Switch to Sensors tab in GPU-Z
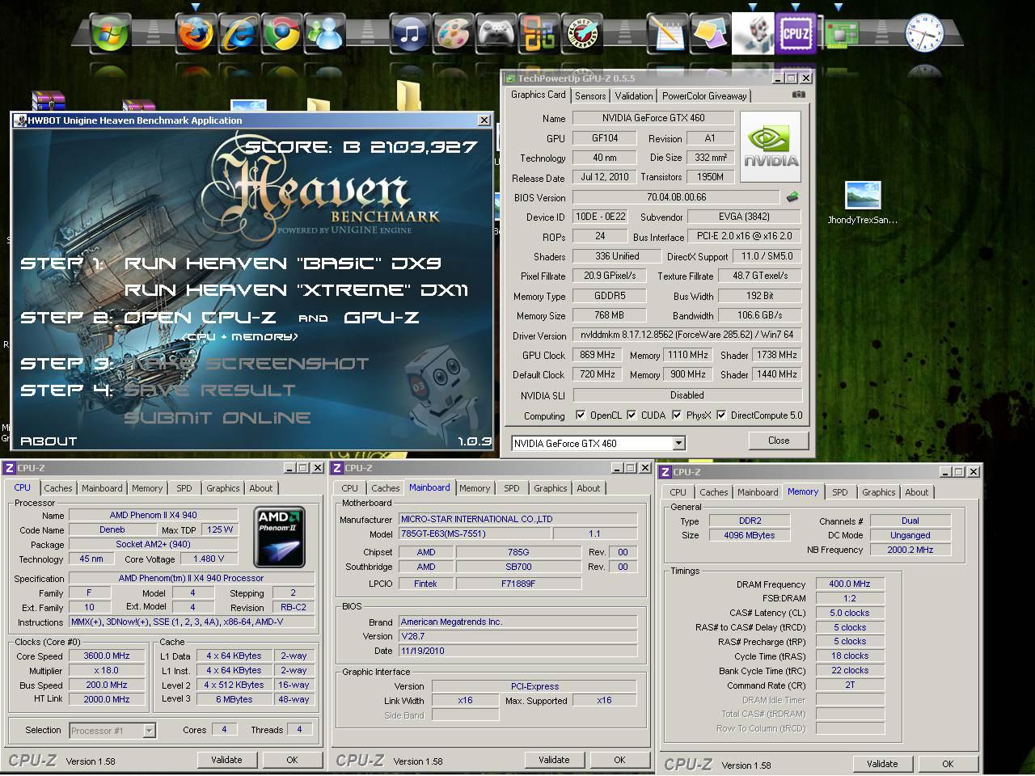1035x776 pixels. point(590,95)
